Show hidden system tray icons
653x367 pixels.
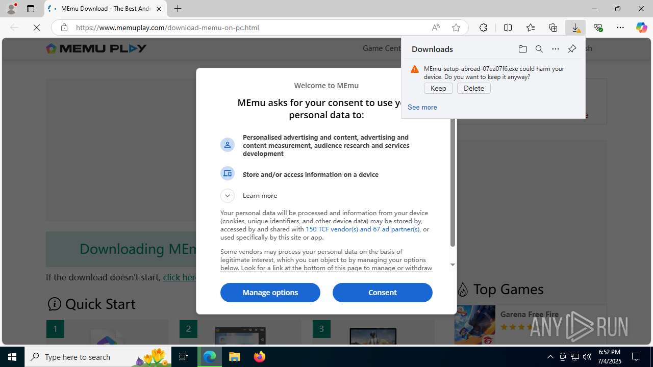550,357
